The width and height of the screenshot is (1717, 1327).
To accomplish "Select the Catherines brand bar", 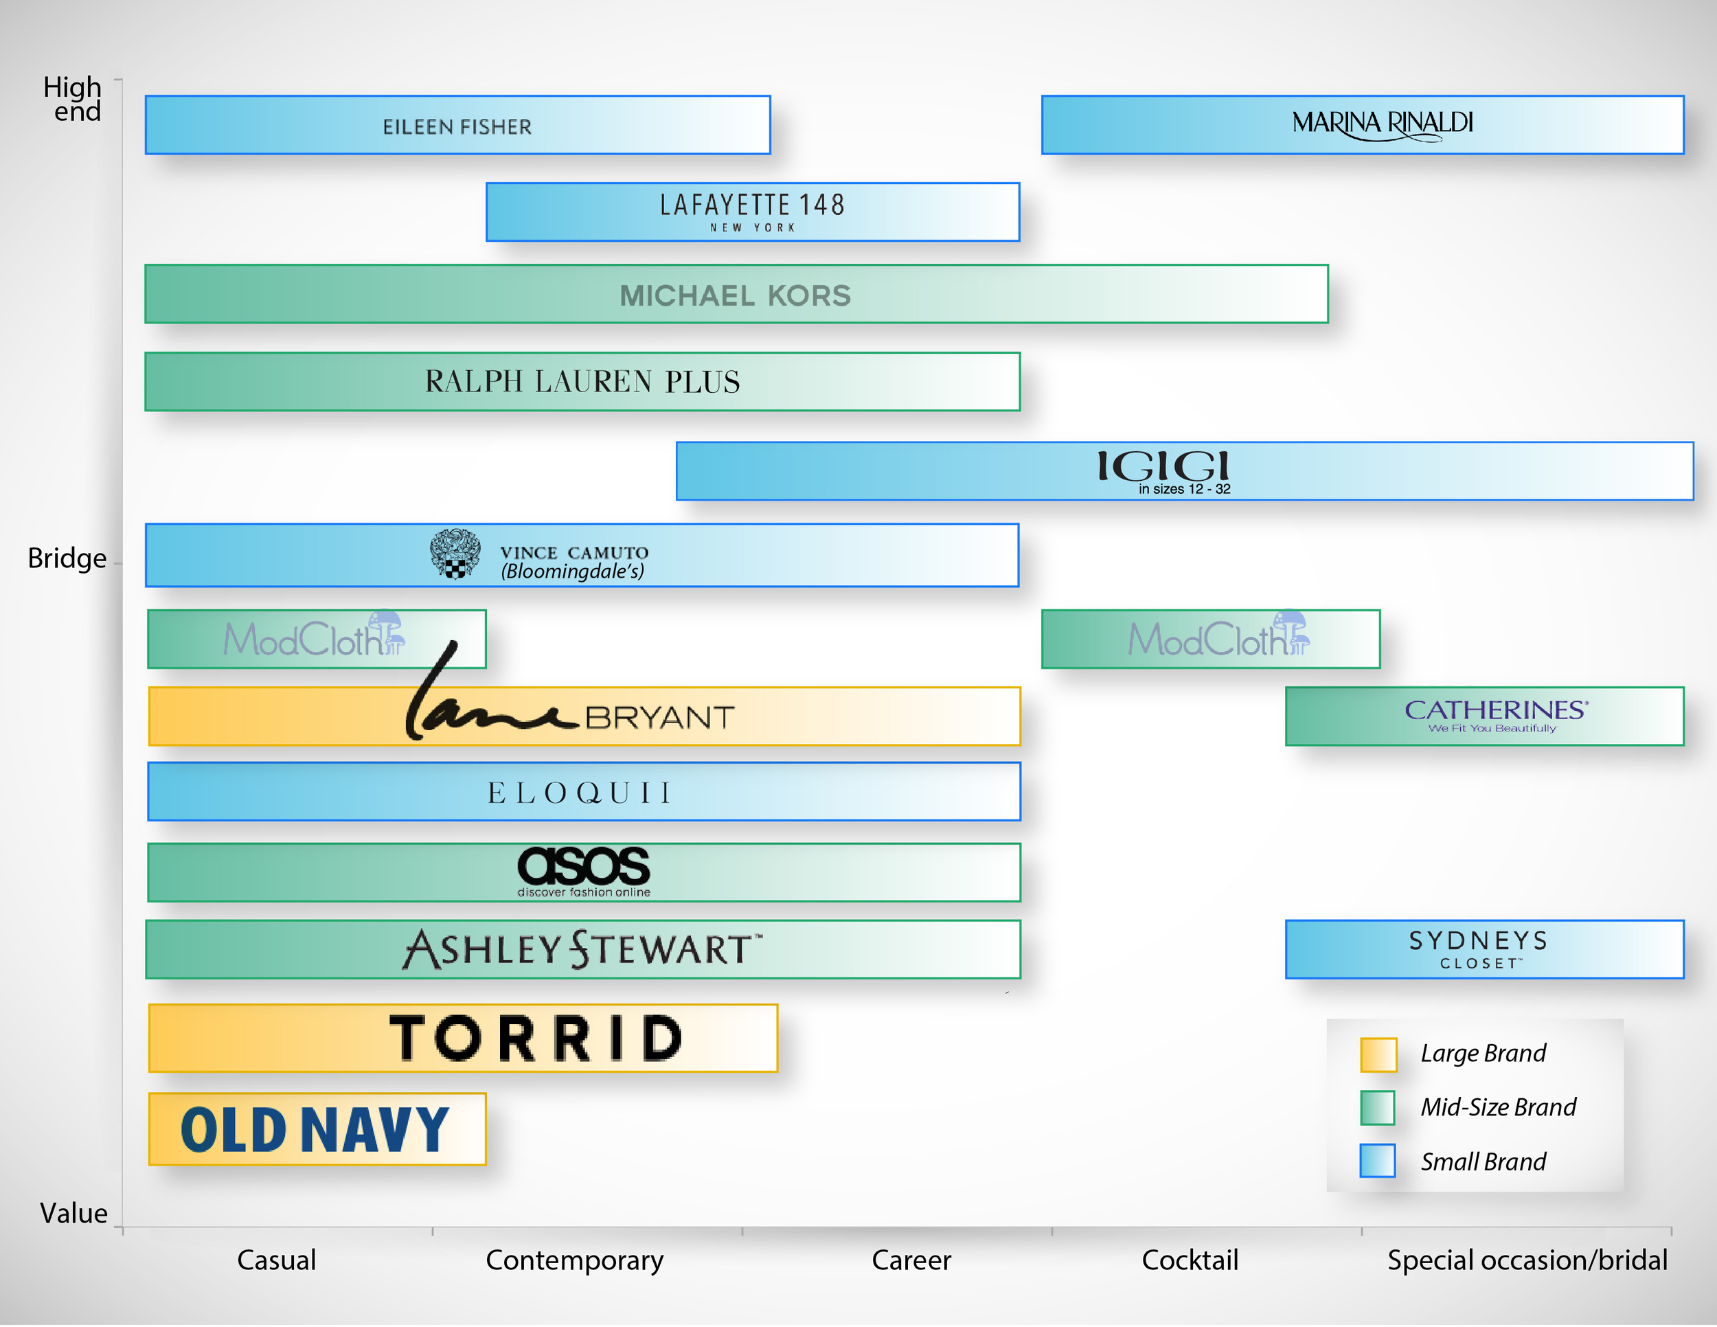I will pos(1484,716).
